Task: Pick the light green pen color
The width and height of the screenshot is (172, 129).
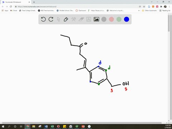Action: point(119,19)
